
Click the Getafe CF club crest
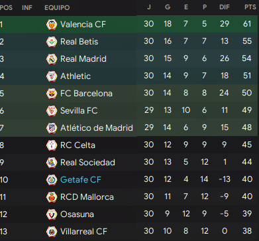click(52, 180)
